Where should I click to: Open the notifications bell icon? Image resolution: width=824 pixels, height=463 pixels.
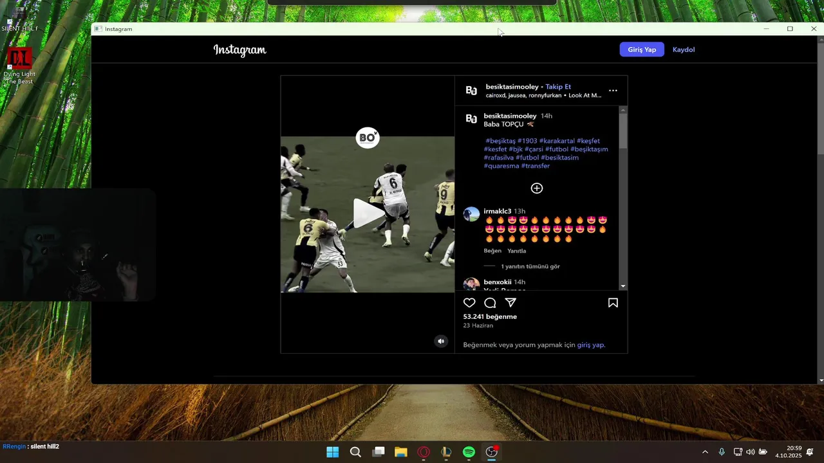pos(810,452)
